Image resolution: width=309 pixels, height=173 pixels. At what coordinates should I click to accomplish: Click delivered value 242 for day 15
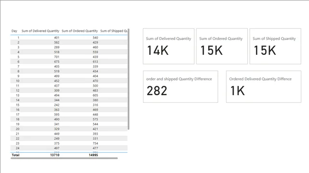click(56, 105)
